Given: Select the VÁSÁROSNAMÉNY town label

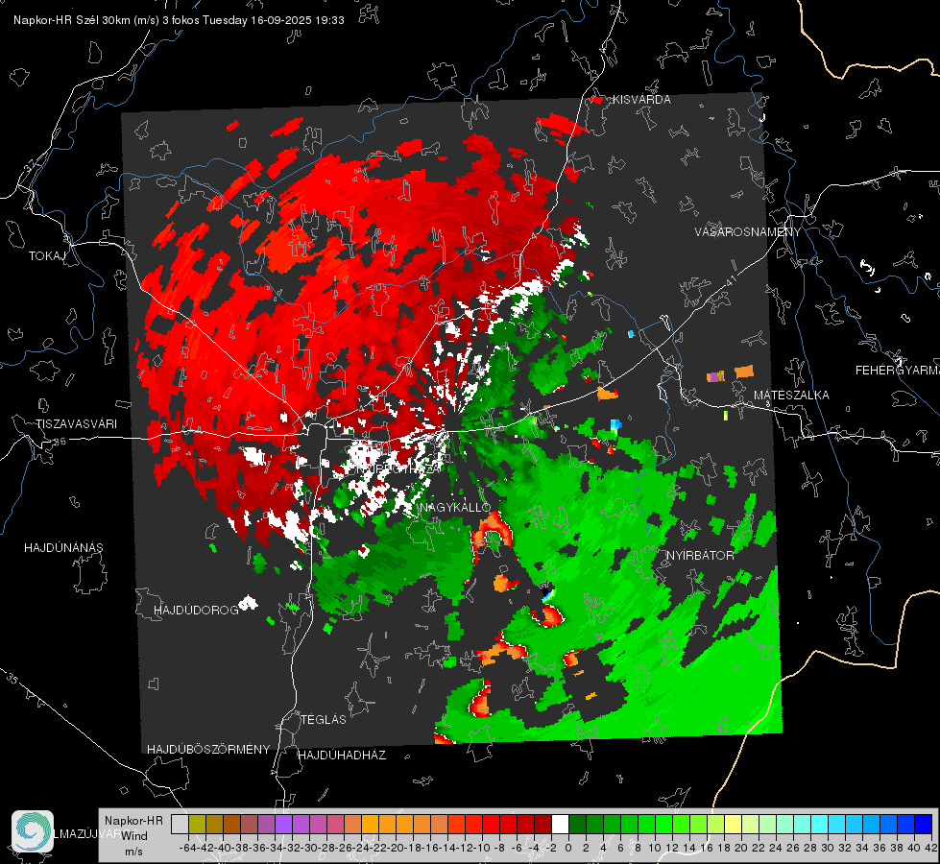Looking at the screenshot, I should coord(748,232).
